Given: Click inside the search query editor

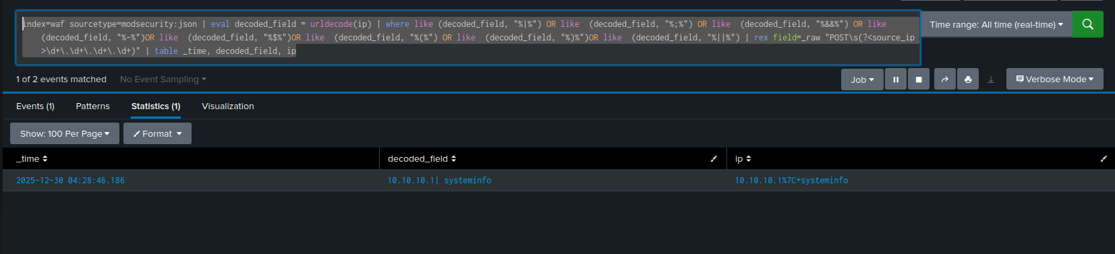Looking at the screenshot, I should tap(468, 38).
